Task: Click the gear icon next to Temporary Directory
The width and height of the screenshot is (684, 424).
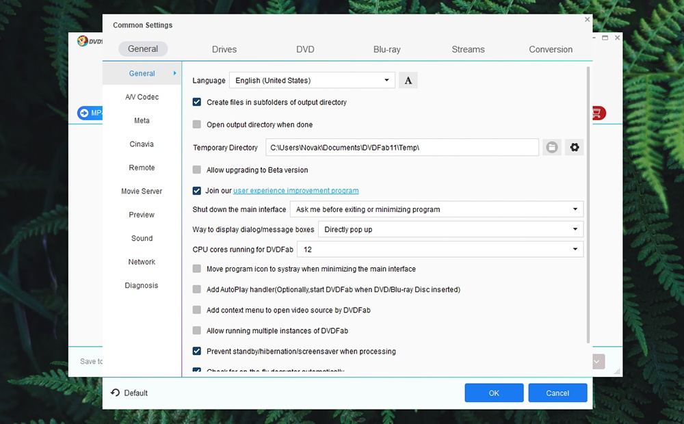Action: 575,148
